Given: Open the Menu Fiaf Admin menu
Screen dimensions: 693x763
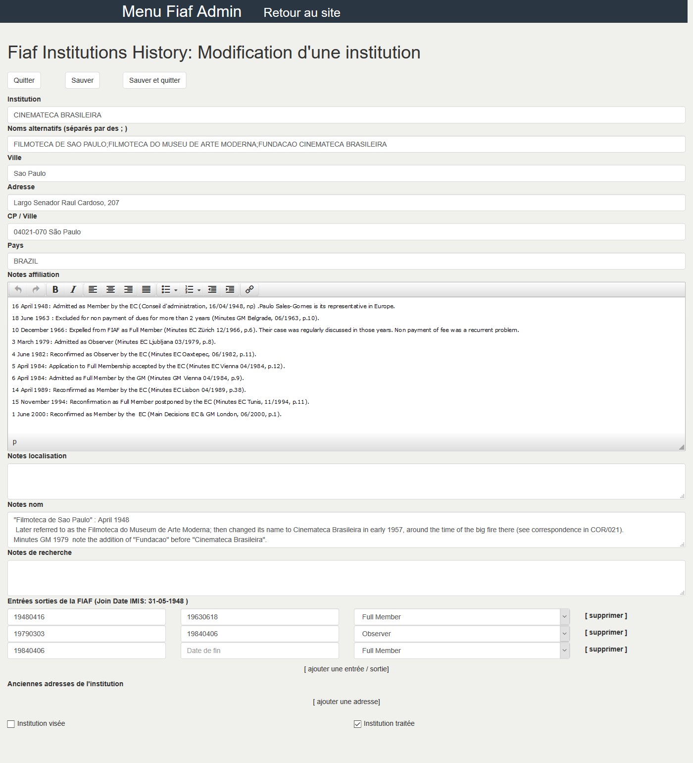Looking at the screenshot, I should pos(182,11).
